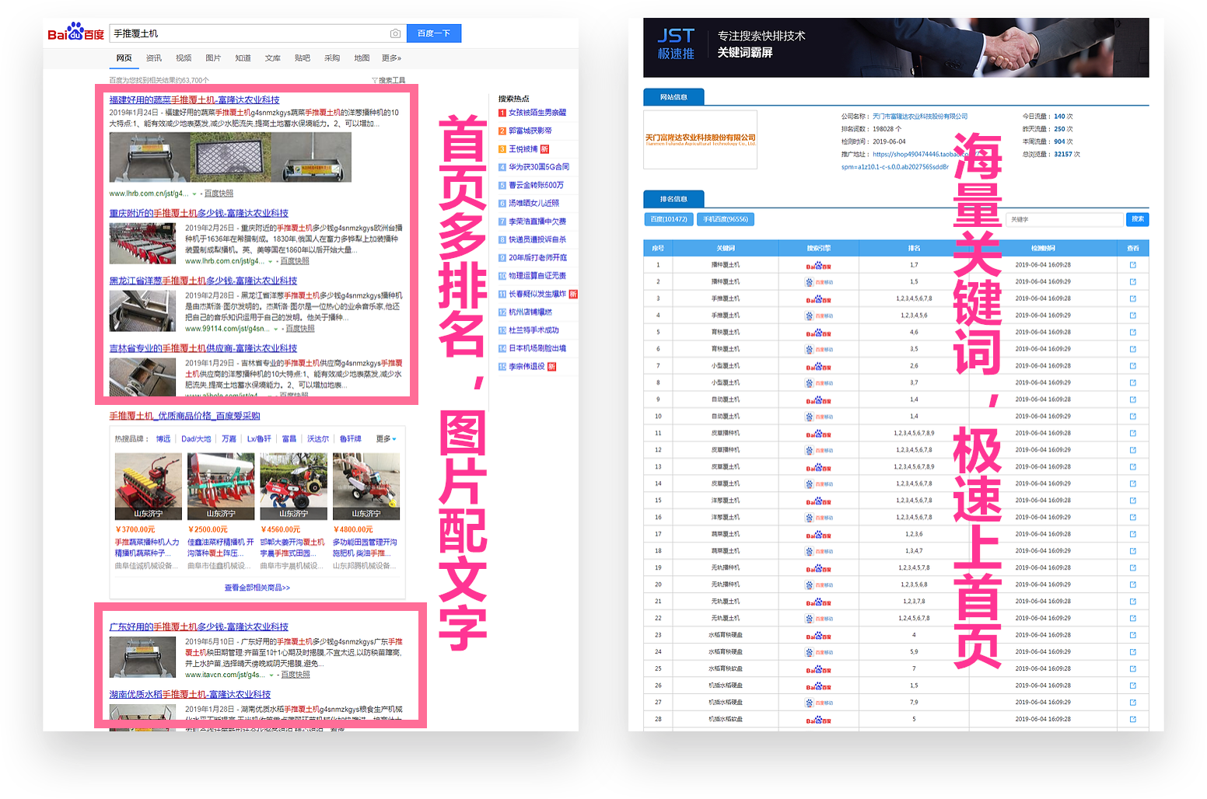The width and height of the screenshot is (1207, 799).
Task: Click the view icon in table row 5
Action: pyautogui.click(x=1132, y=333)
